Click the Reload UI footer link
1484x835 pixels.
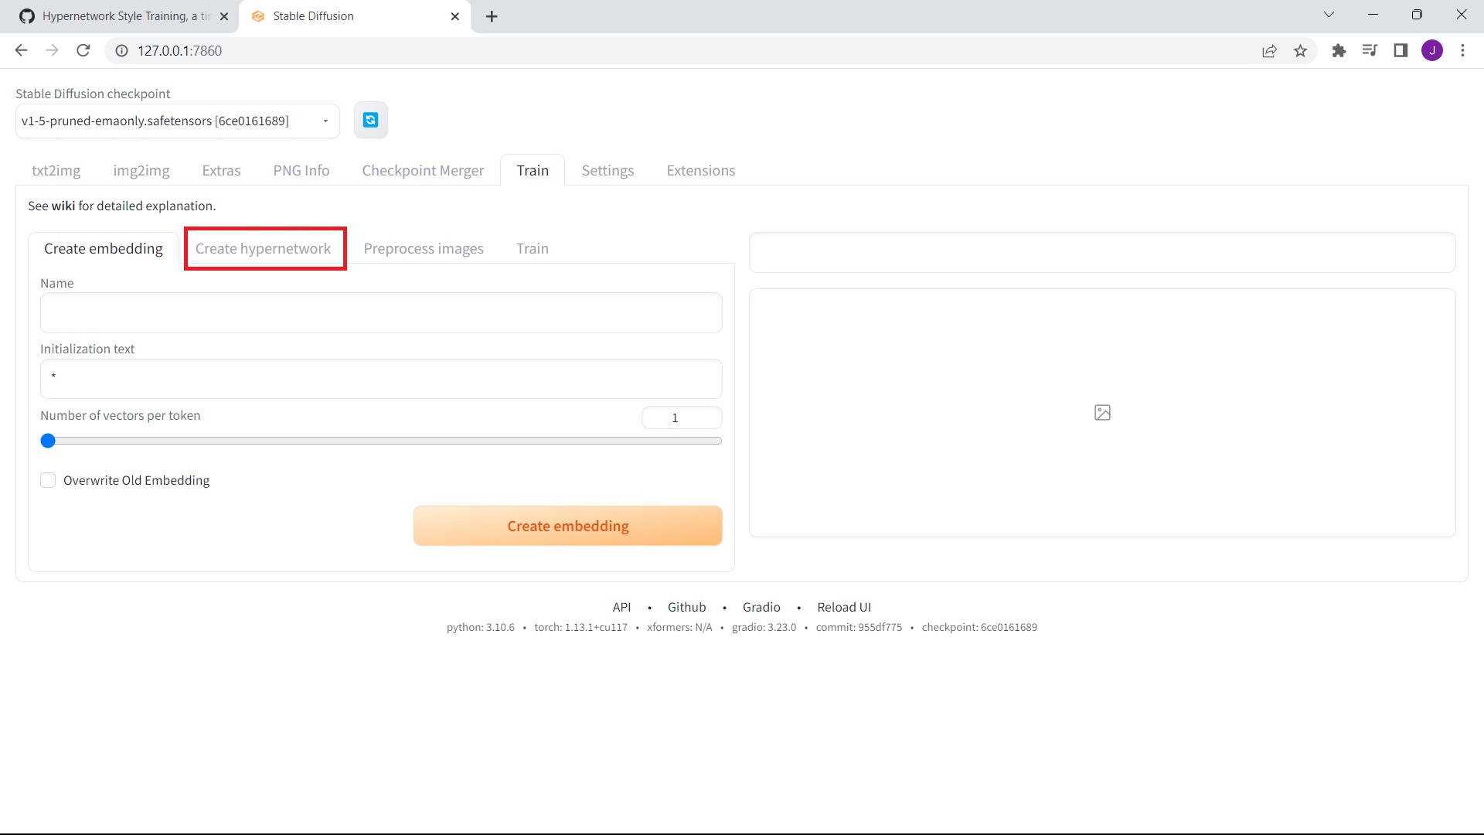843,607
